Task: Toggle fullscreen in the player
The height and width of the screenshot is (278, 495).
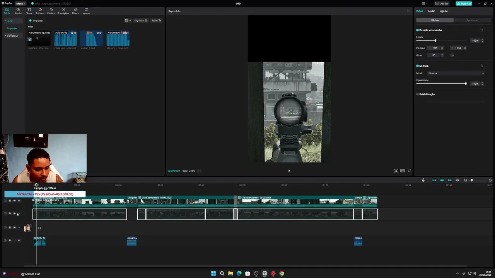Action: pos(410,171)
